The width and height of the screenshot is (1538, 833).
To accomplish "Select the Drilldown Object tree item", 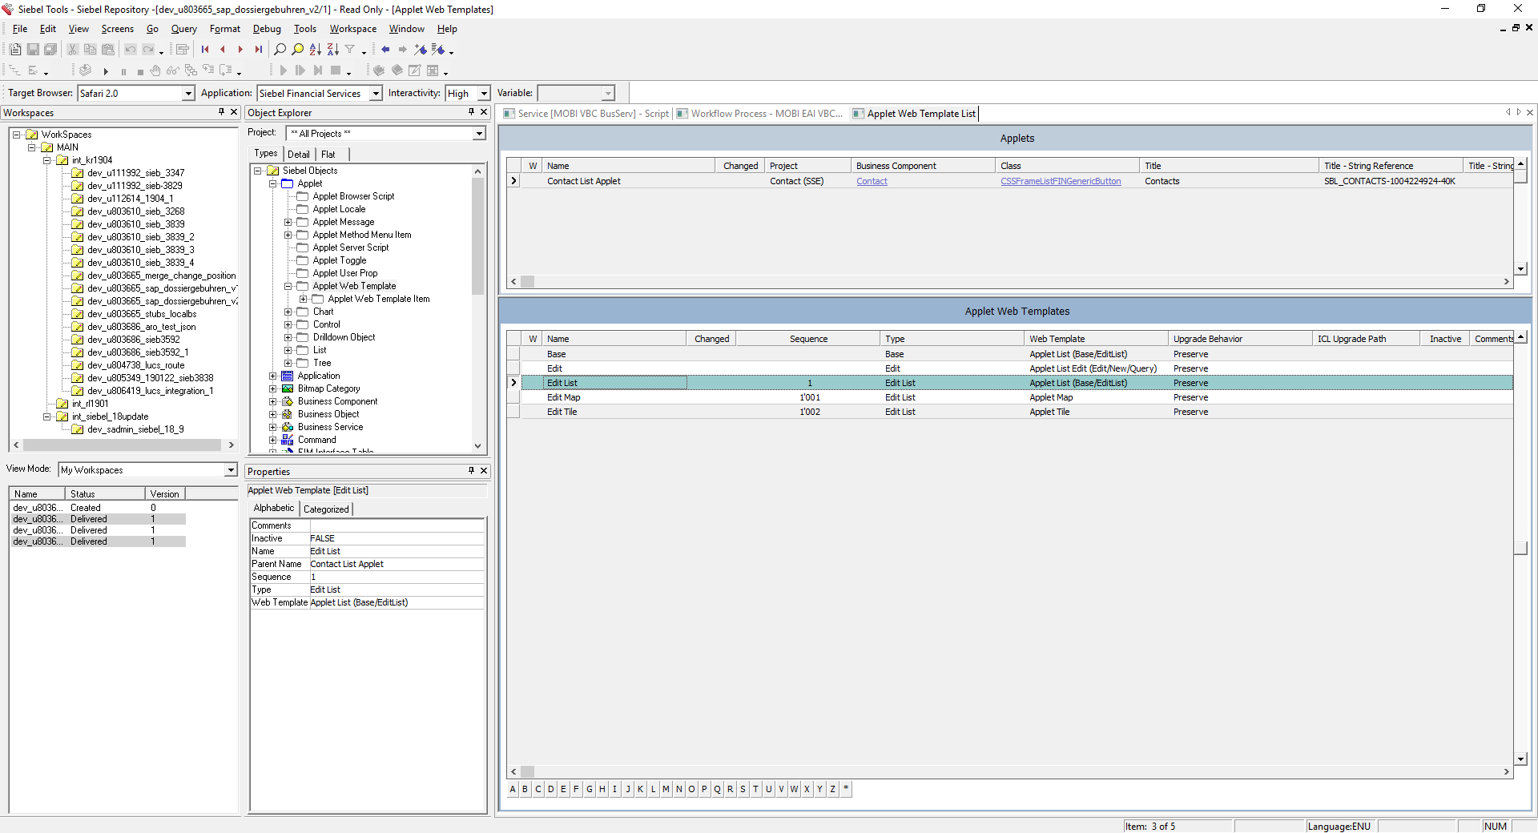I will [x=344, y=337].
